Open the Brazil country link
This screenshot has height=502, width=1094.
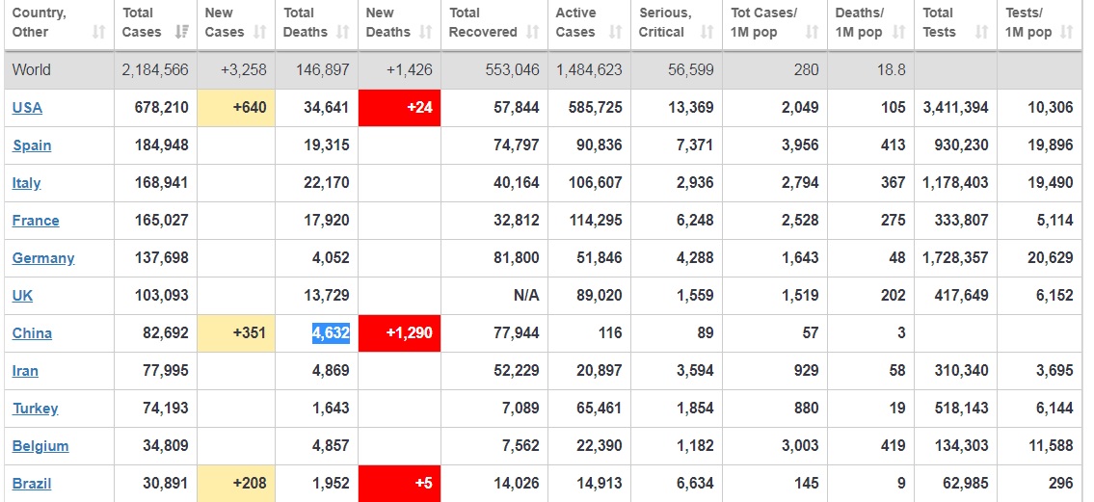tap(32, 484)
